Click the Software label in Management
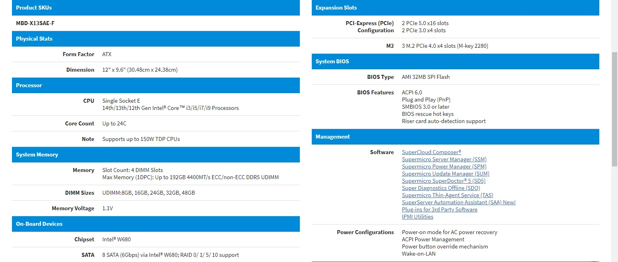Screen dimensions: 618x262 (x=382, y=152)
